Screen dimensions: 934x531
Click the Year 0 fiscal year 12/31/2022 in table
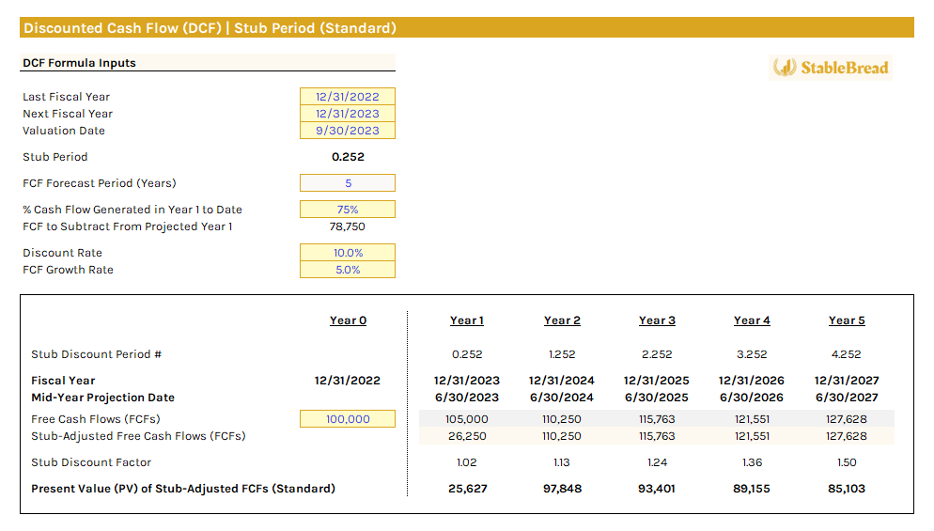[x=348, y=381]
